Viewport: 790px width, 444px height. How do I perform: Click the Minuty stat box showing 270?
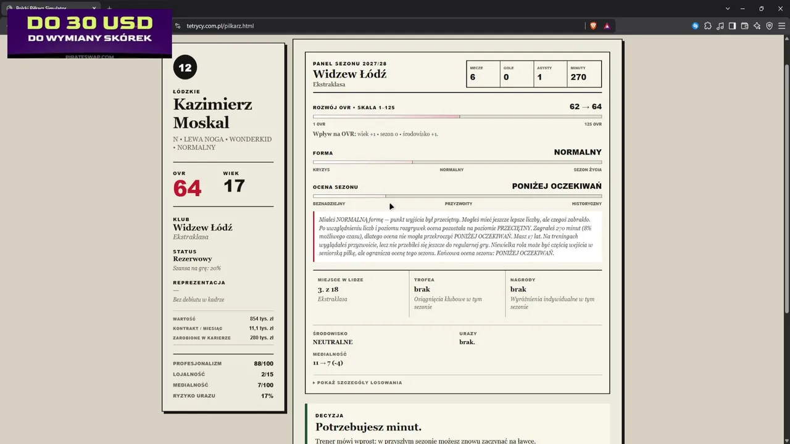click(x=584, y=73)
